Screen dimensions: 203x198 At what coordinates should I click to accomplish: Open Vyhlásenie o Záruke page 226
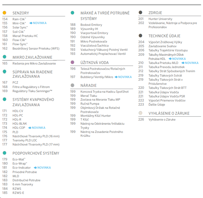[x=162, y=120]
